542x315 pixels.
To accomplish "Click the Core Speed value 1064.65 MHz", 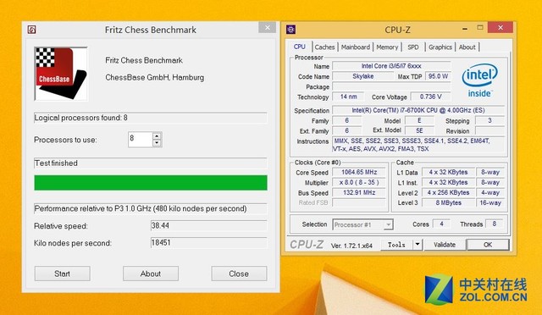I will pyautogui.click(x=359, y=172).
